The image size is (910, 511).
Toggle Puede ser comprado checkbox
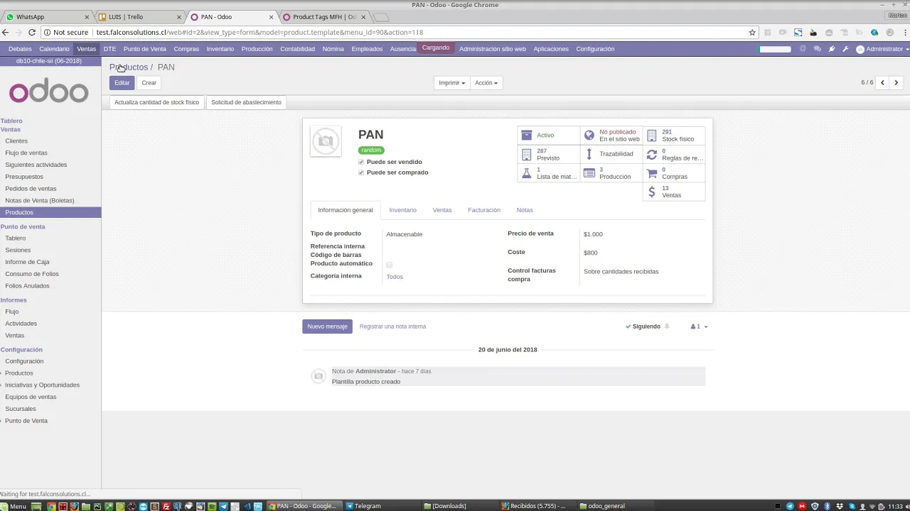361,172
